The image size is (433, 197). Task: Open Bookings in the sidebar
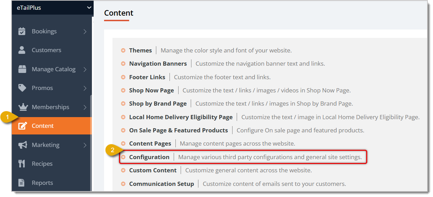pos(52,31)
